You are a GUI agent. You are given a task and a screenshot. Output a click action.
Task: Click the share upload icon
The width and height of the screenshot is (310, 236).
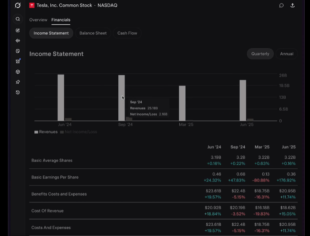[293, 5]
